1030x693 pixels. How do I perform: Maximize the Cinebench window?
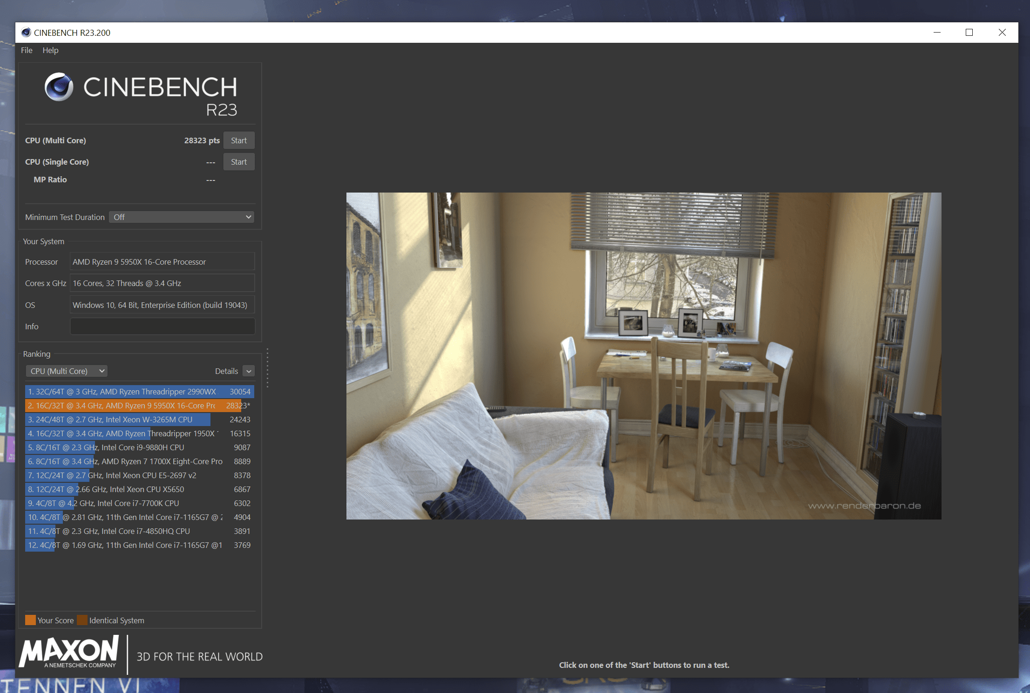tap(969, 33)
